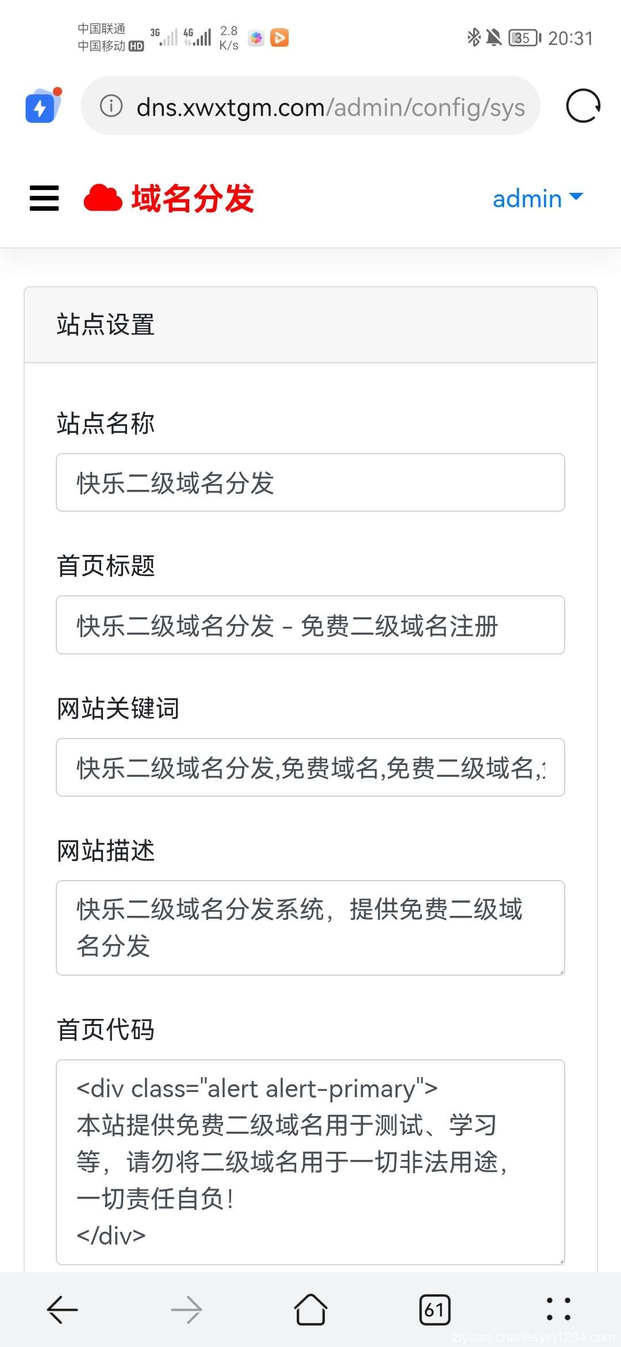Viewport: 621px width, 1347px height.
Task: Tap the blue lightning browser icon
Action: [41, 106]
